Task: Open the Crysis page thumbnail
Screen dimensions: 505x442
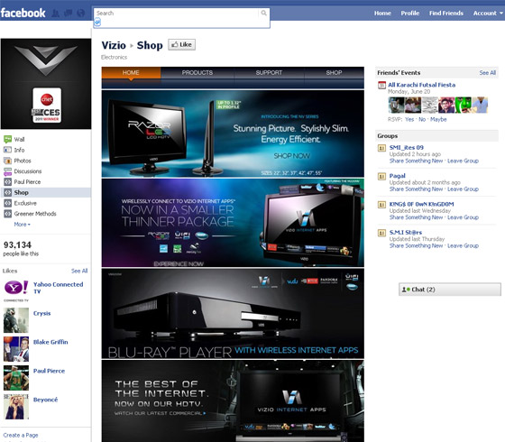Action: coord(16,320)
